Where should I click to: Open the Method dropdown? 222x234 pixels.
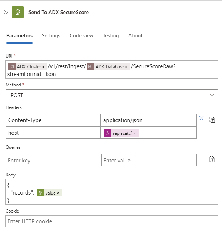click(112, 95)
